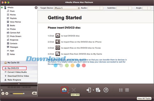Screen dimensions: 154x101
Task: Click the iTunes icon in step 3
Action: pos(58,48)
